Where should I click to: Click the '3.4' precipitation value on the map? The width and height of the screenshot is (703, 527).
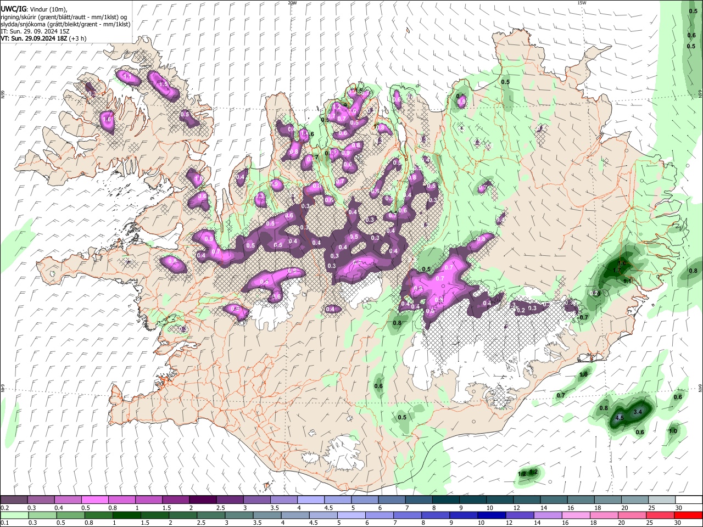638,411
